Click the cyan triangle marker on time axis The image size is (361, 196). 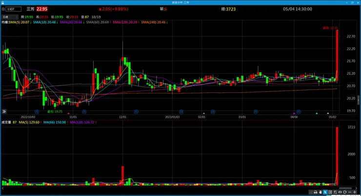(x=317, y=113)
